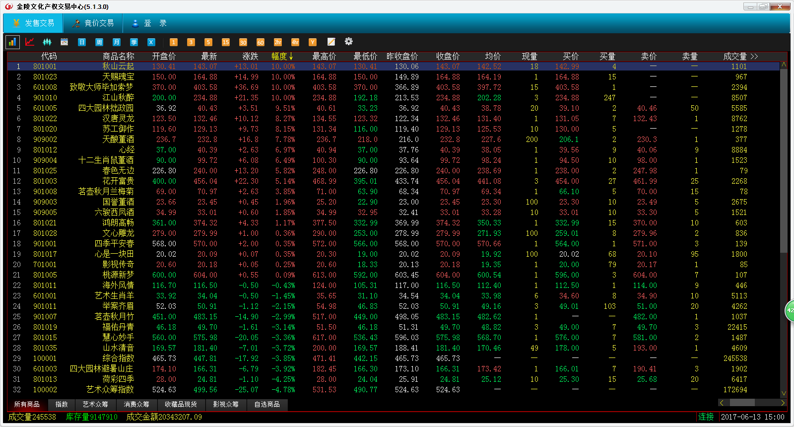Image resolution: width=794 pixels, height=427 pixels.
Task: Click the horizontal scrollbar thumb
Action: (742, 403)
